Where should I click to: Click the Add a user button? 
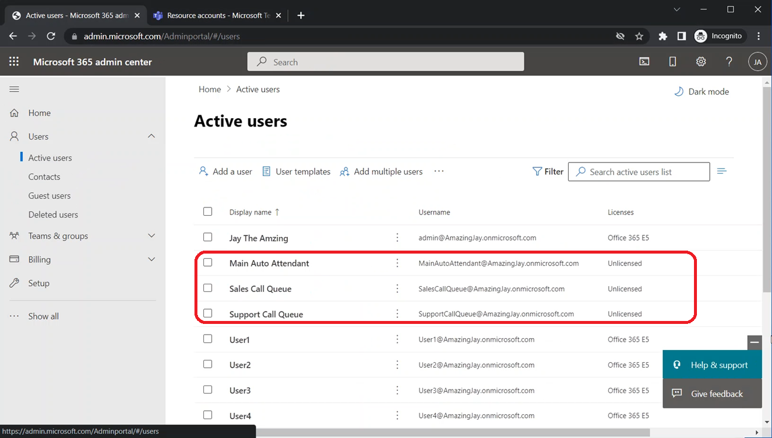(225, 171)
